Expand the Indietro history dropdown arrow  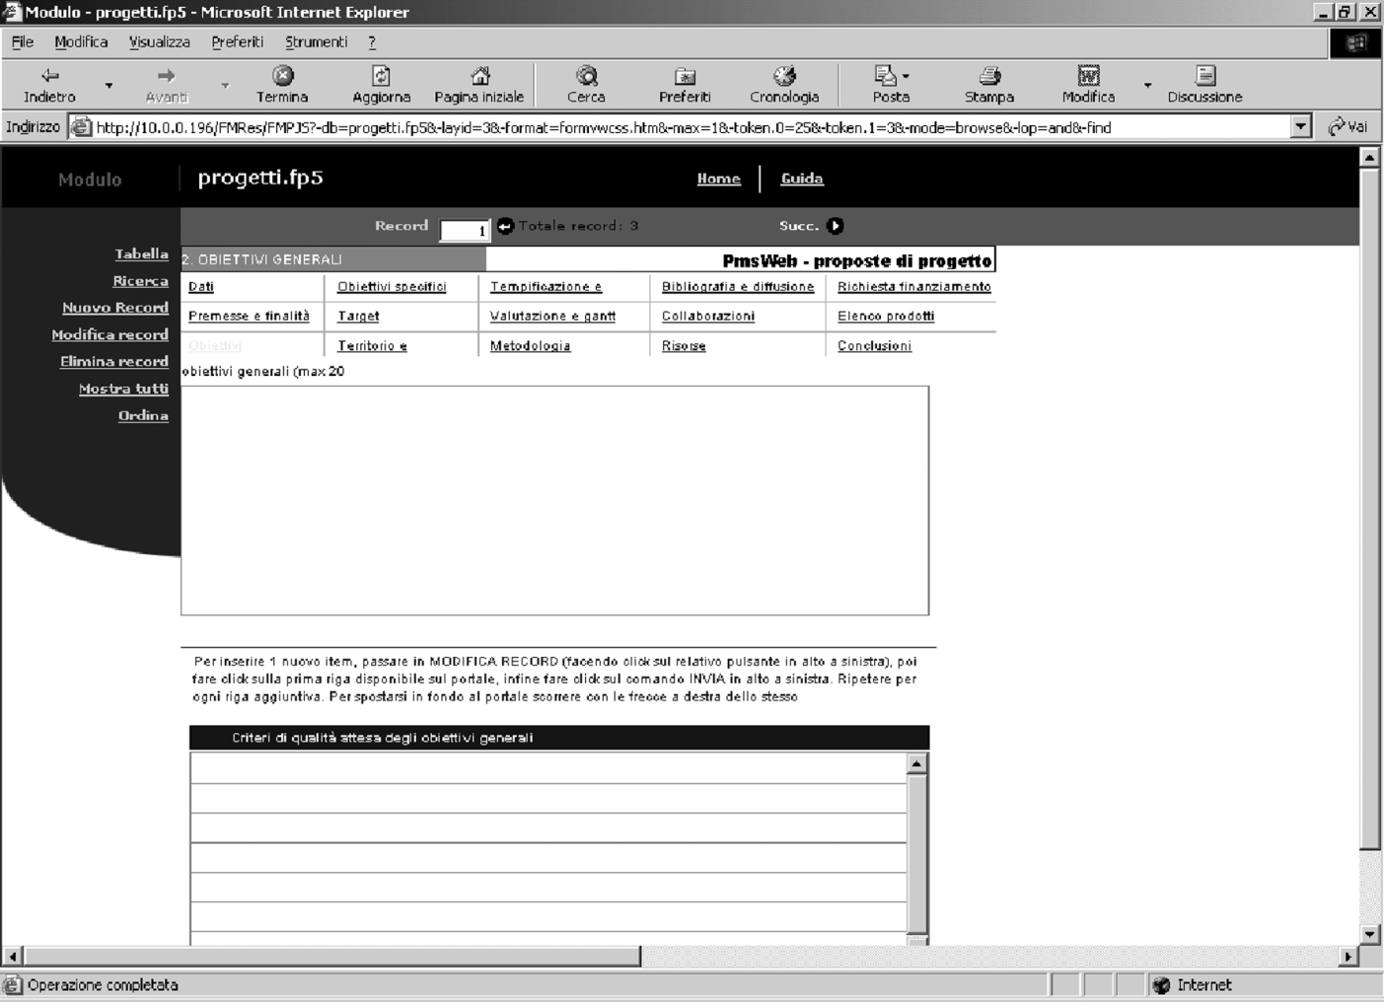109,86
